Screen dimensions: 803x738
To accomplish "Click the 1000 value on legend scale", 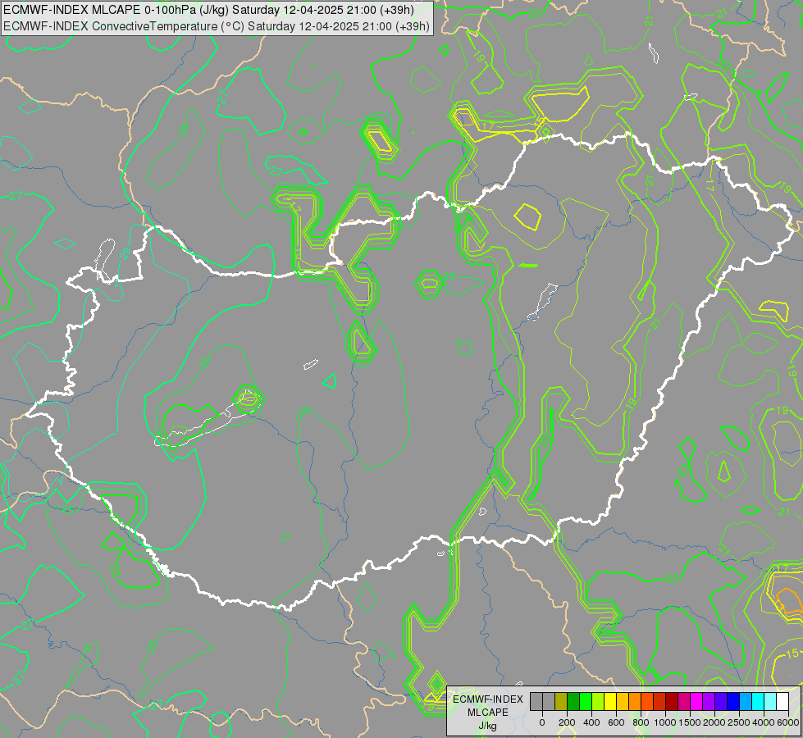I will [x=665, y=722].
